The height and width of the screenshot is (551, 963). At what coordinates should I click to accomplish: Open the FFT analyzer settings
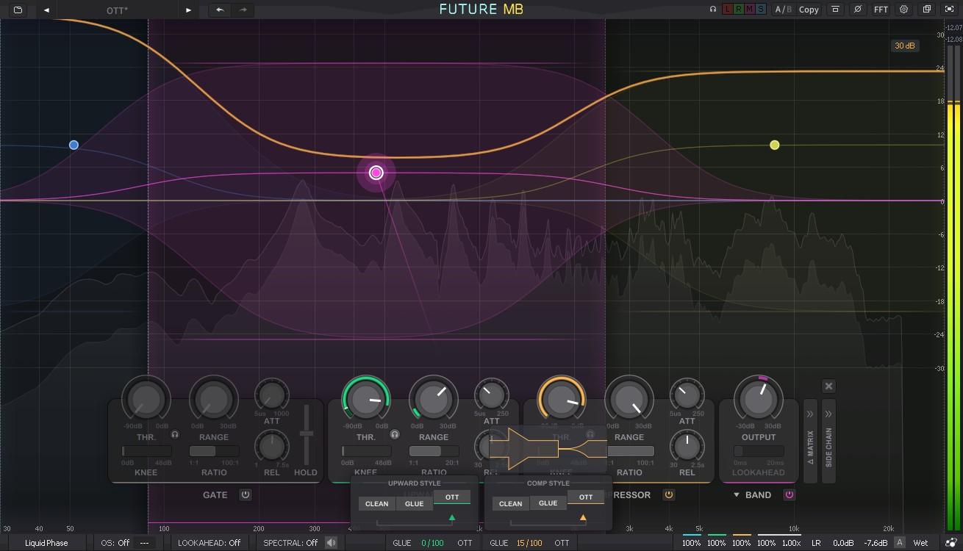pyautogui.click(x=879, y=10)
